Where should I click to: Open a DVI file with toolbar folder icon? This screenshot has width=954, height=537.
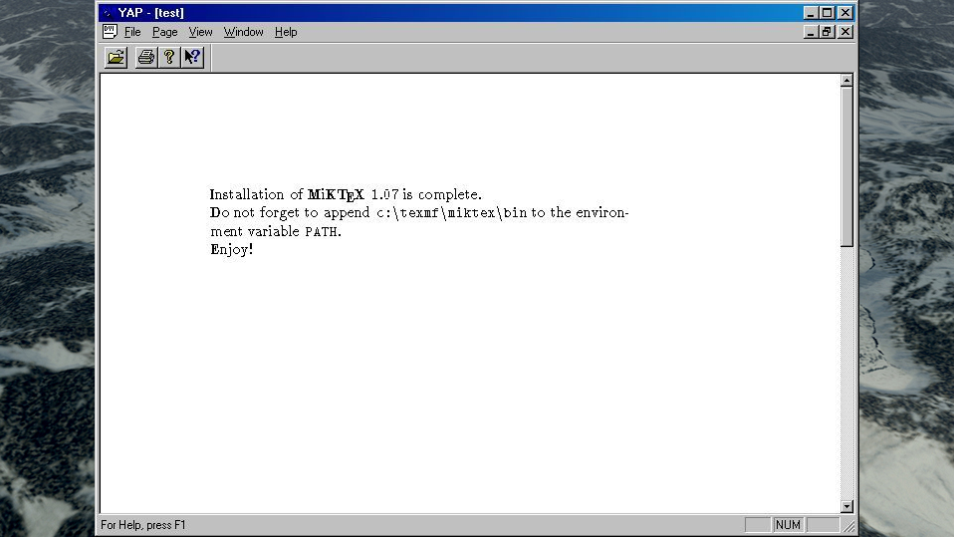[116, 57]
